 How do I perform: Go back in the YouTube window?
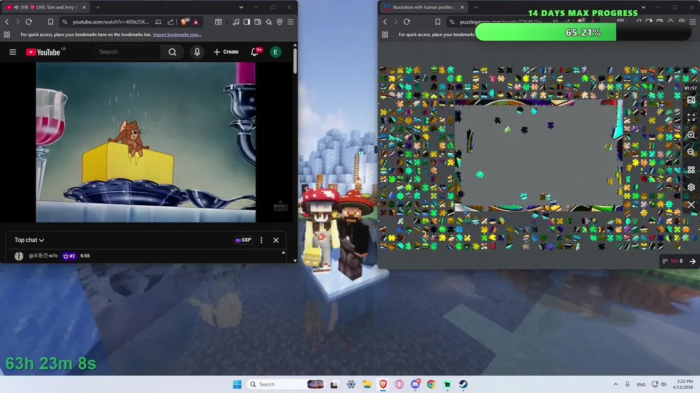(x=7, y=22)
